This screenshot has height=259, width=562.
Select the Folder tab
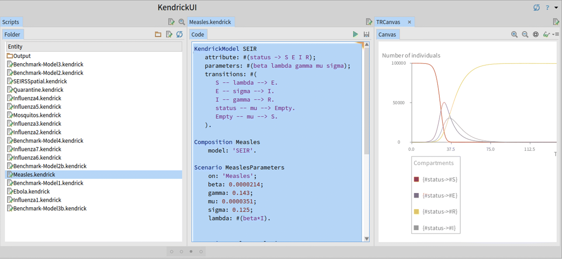point(12,34)
